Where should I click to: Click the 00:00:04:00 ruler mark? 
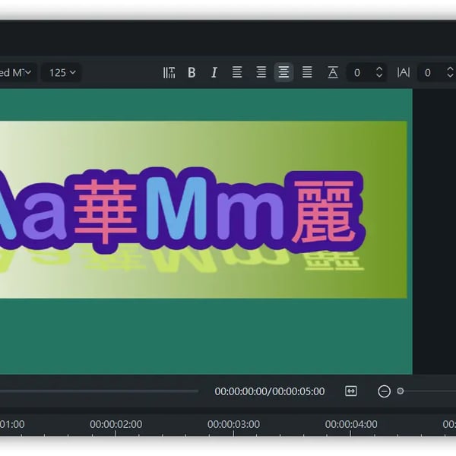point(351,424)
